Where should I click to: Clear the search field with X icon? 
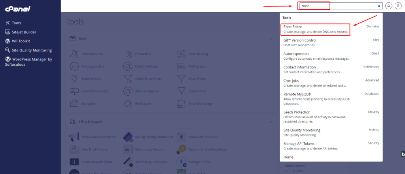pyautogui.click(x=379, y=6)
